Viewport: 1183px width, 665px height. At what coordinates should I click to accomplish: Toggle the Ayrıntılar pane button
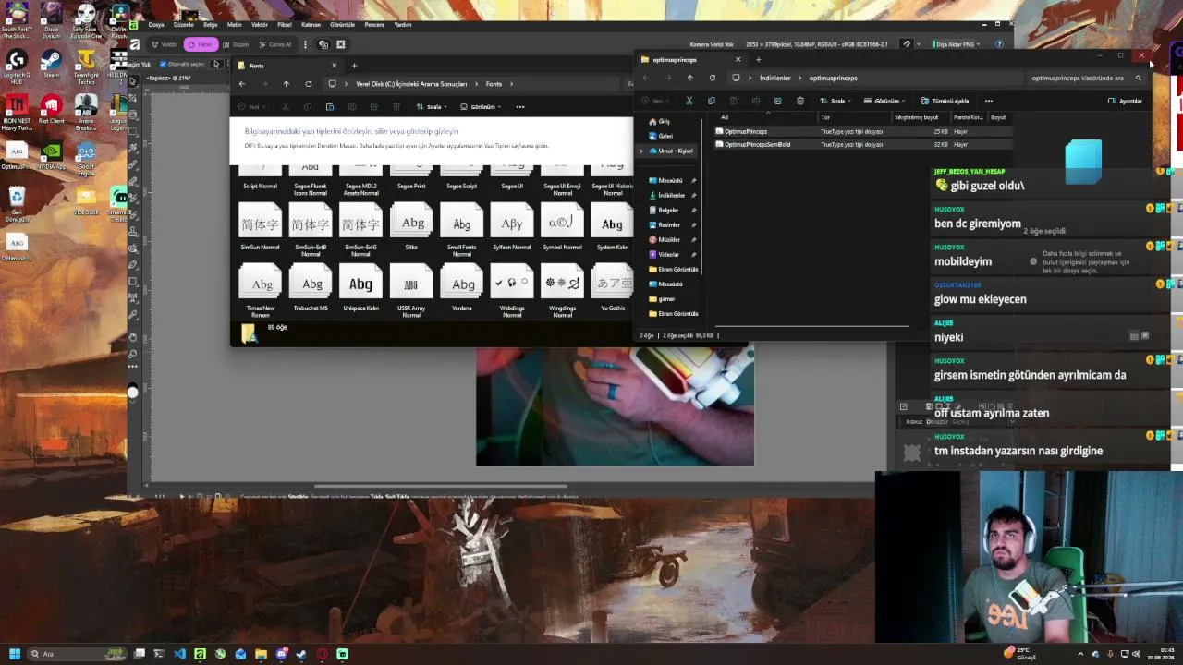(x=1126, y=101)
